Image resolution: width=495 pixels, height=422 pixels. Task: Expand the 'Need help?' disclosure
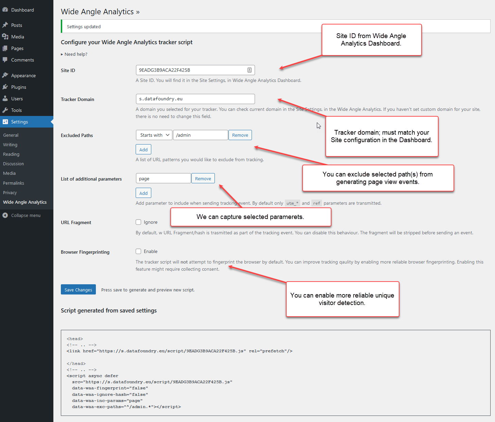[74, 54]
